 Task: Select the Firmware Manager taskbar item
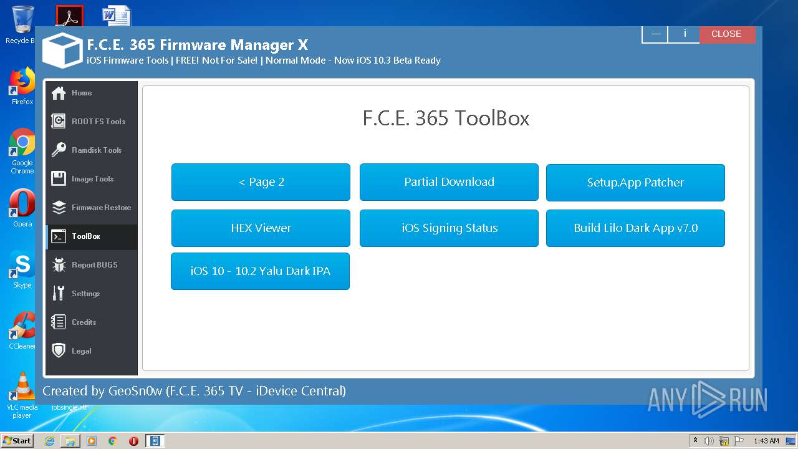155,441
